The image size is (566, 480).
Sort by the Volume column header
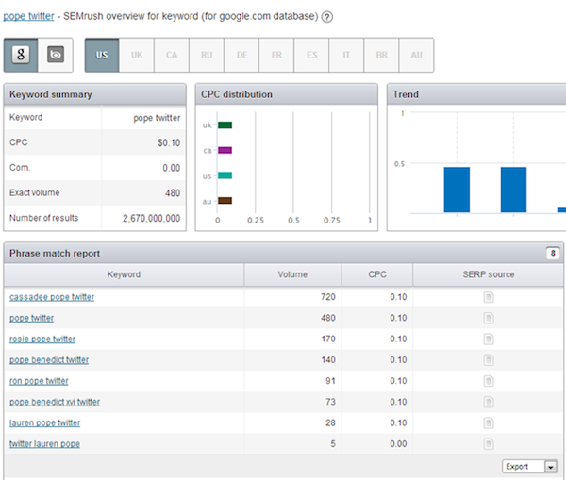coord(292,274)
